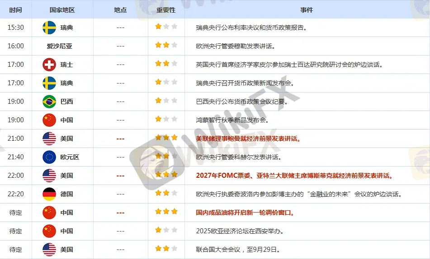Screen dimensions: 430x259
Task: Click the Brazil flag icon
Action: coord(49,102)
